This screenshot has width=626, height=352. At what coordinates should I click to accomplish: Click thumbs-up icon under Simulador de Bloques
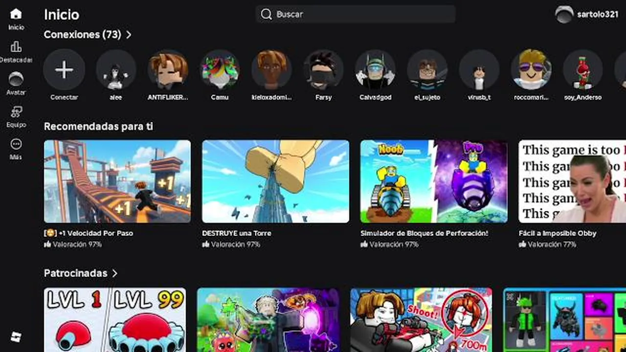[364, 244]
